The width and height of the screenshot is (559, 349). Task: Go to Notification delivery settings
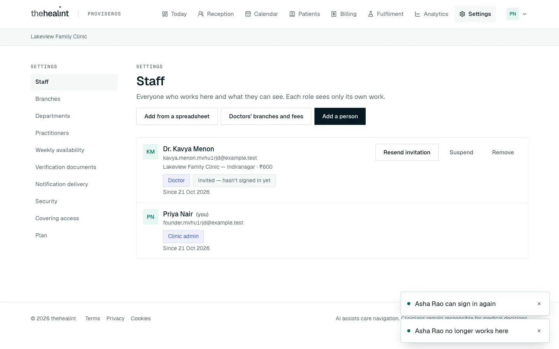click(x=74, y=184)
